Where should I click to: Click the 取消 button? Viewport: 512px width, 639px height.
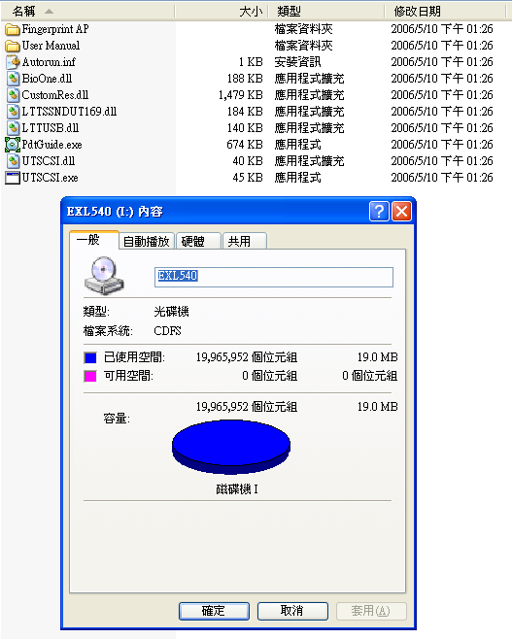[292, 611]
